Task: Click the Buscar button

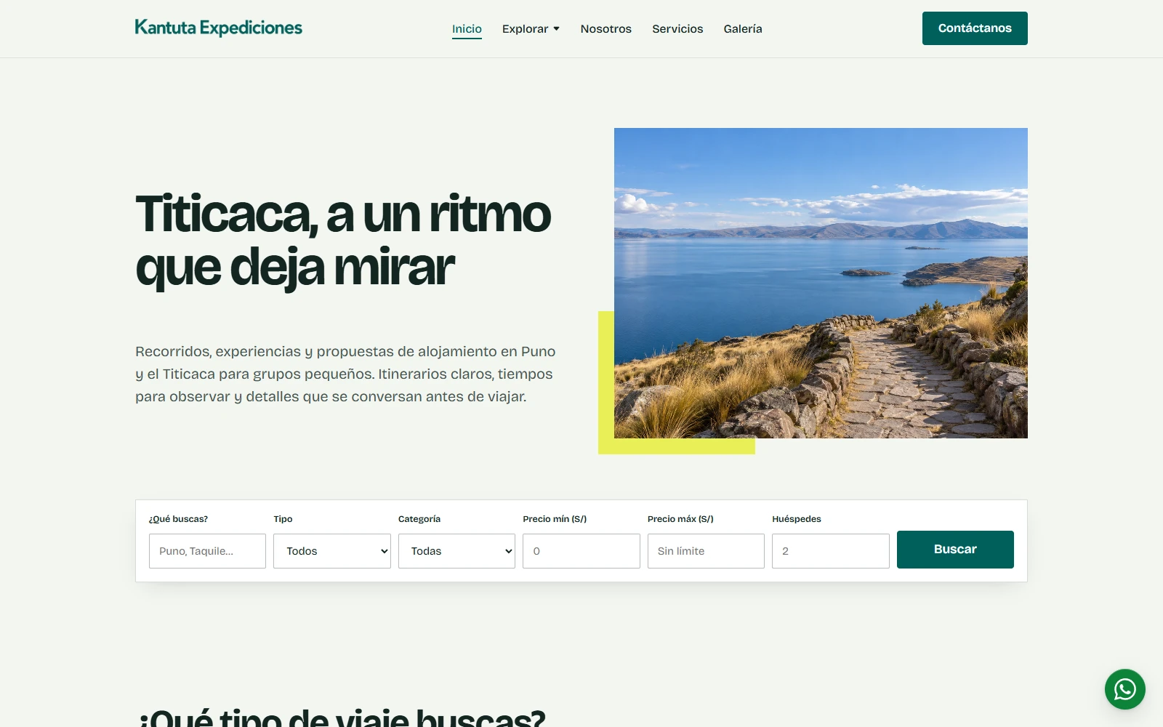Action: point(955,550)
